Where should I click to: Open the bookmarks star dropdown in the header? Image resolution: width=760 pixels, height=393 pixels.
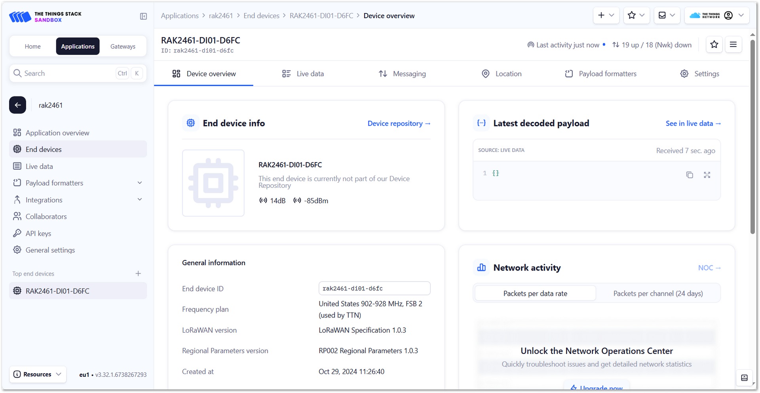[636, 15]
